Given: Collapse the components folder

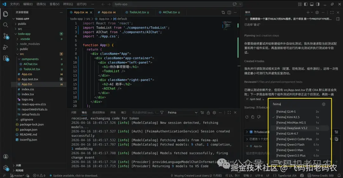Looking at the screenshot, I should (19, 59).
